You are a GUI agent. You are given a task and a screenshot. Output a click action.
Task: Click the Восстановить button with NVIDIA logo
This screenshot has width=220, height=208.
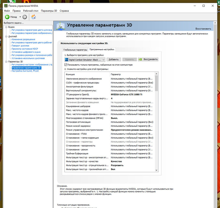[x=148, y=59]
